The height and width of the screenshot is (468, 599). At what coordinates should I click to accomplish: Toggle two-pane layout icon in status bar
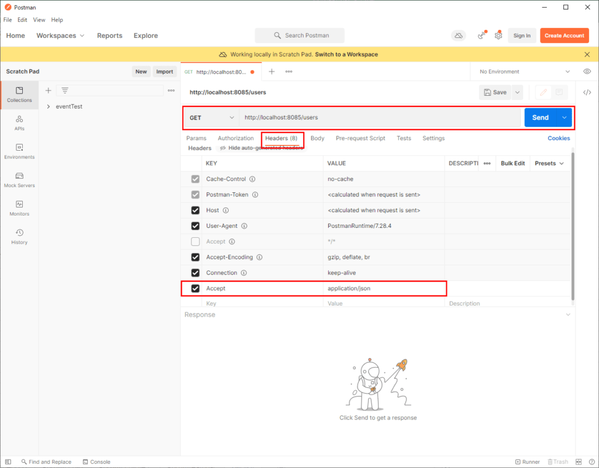click(579, 462)
